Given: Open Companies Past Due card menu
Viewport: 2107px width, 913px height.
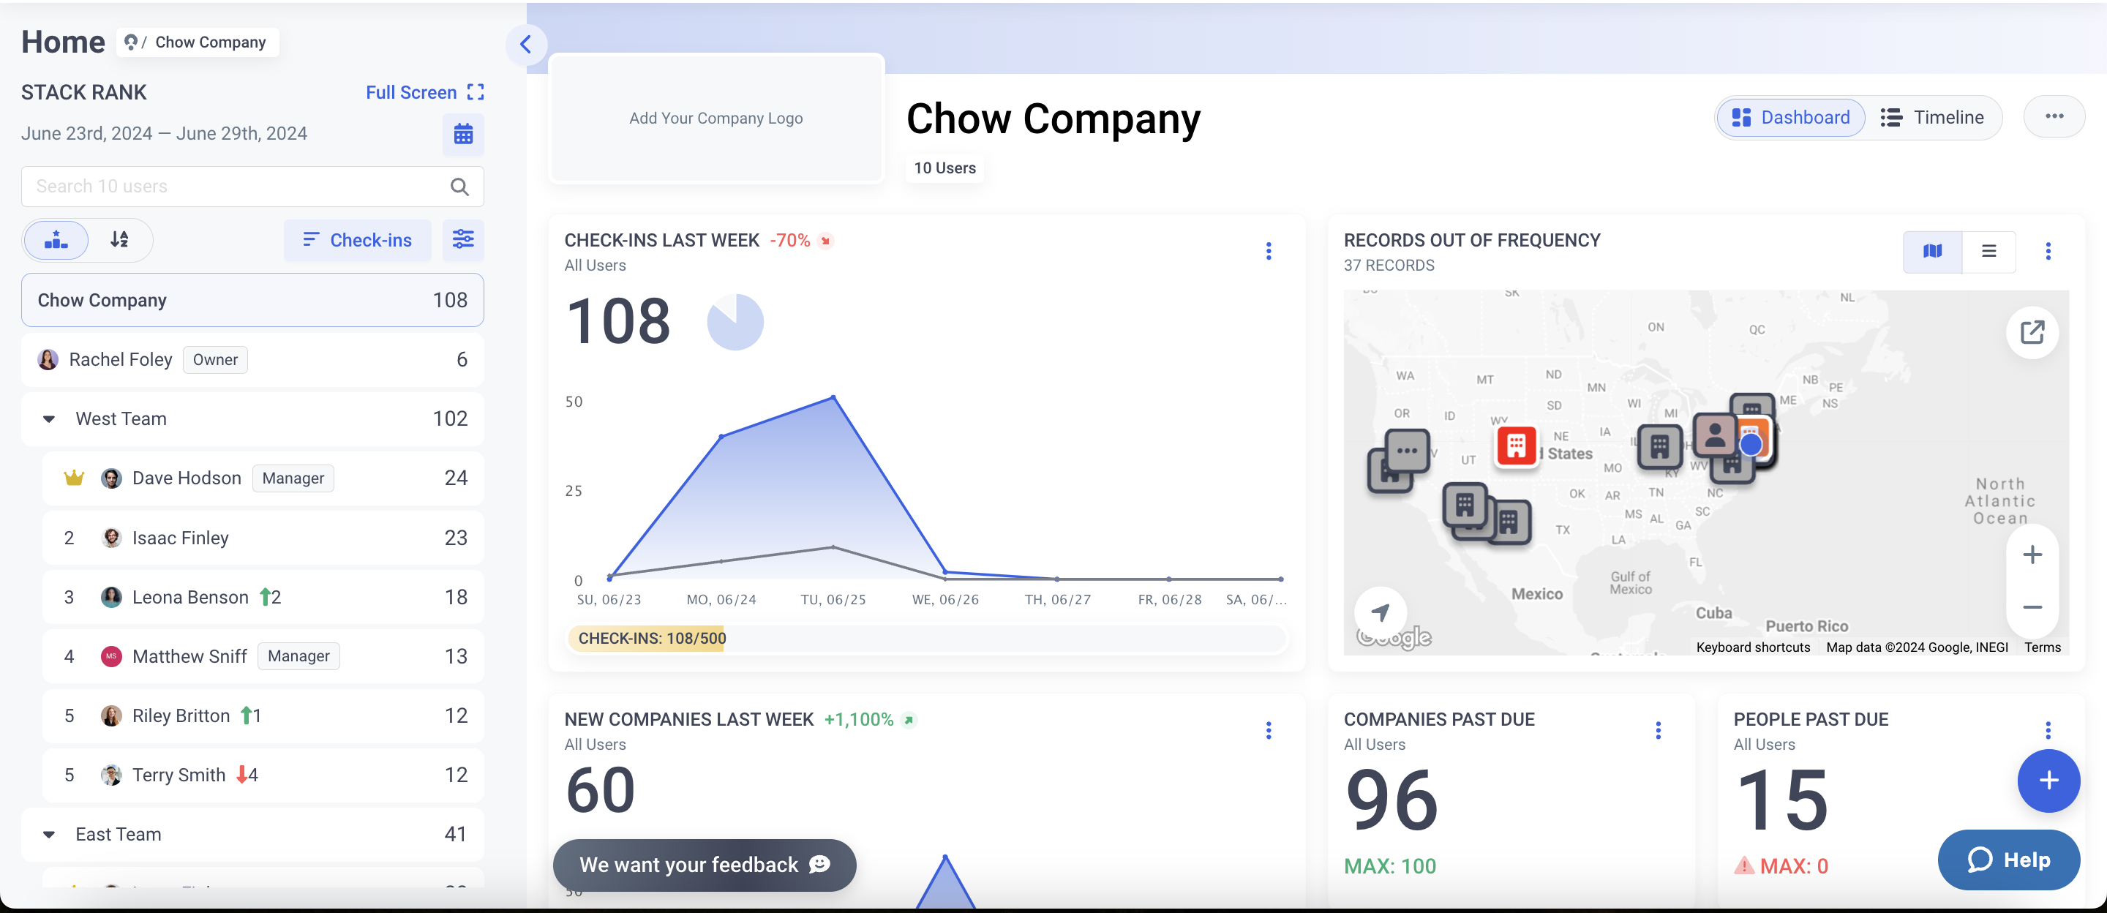Looking at the screenshot, I should (1658, 731).
